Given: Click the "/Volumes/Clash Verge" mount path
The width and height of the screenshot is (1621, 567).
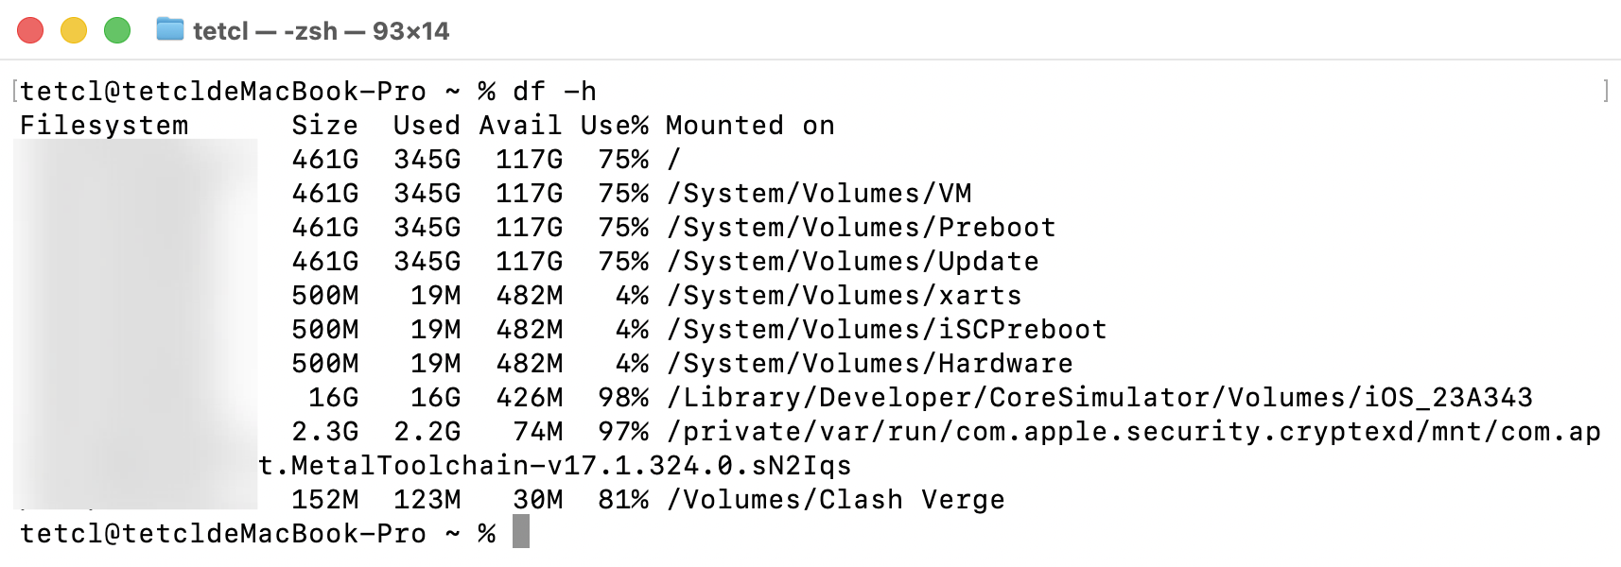Looking at the screenshot, I should pyautogui.click(x=836, y=500).
